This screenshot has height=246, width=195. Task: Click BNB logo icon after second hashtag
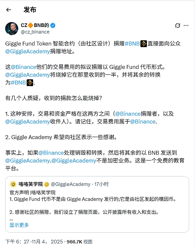coord(30,83)
